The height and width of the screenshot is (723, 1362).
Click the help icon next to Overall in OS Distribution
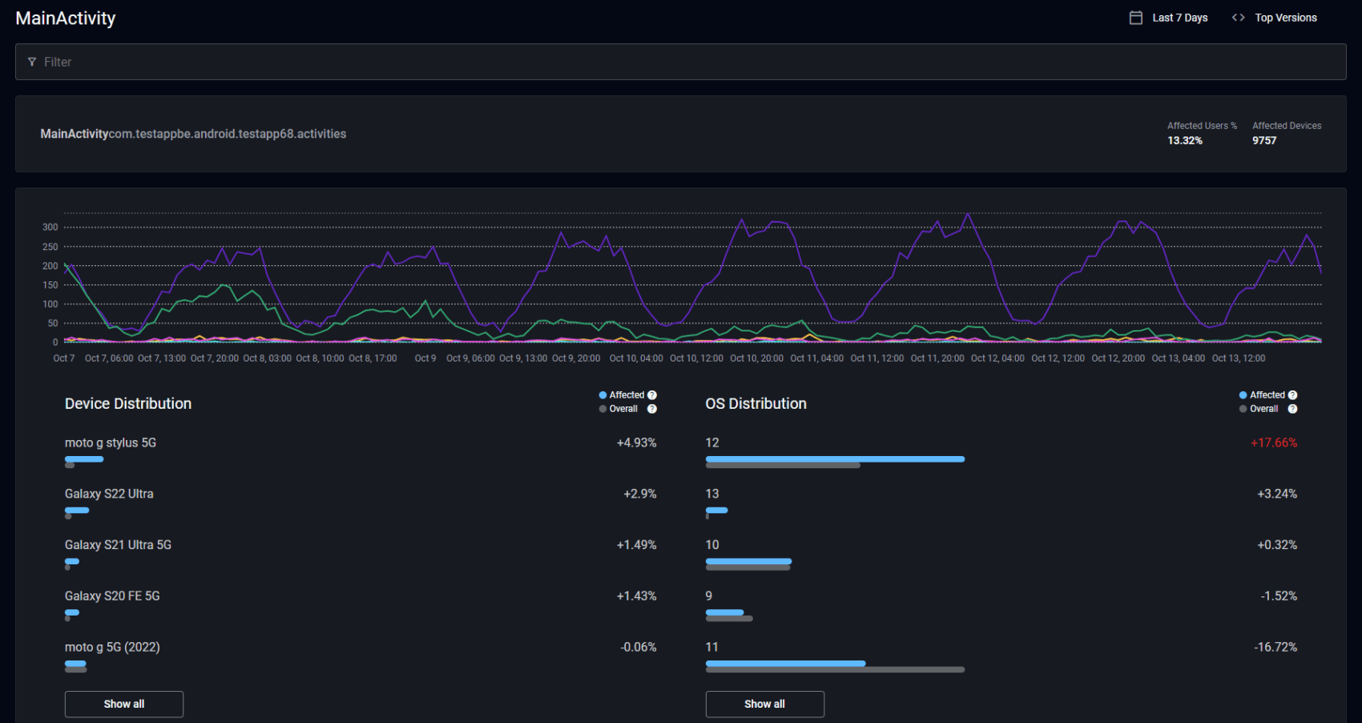coord(1291,409)
